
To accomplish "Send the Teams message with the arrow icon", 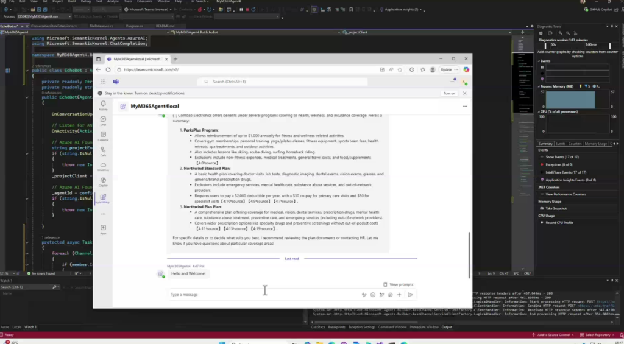I will point(410,295).
